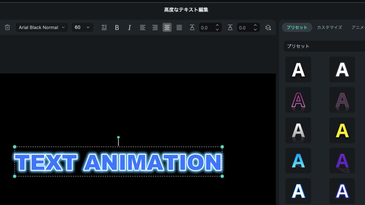Decrease the character spacing value
365x205 pixels.
pos(217,30)
